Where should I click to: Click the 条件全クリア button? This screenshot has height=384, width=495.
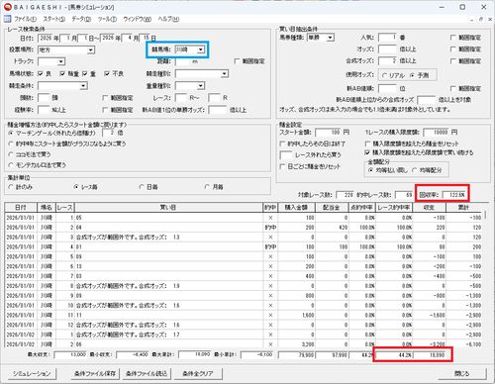[198, 374]
